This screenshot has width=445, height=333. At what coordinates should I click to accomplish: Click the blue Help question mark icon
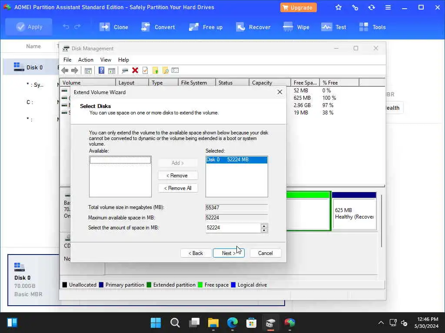pos(101,70)
